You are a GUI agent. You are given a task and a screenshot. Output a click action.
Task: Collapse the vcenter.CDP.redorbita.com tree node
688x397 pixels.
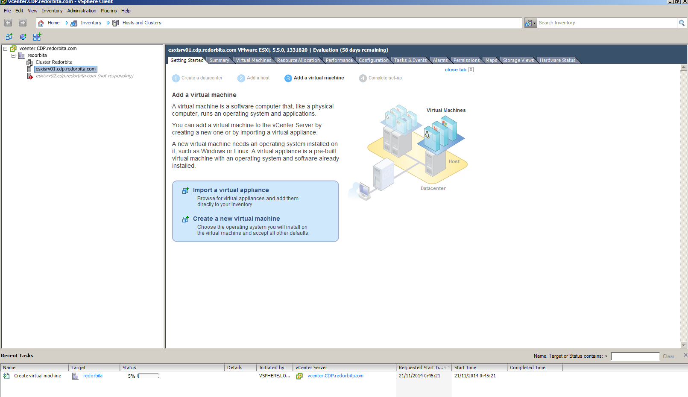[x=6, y=49]
